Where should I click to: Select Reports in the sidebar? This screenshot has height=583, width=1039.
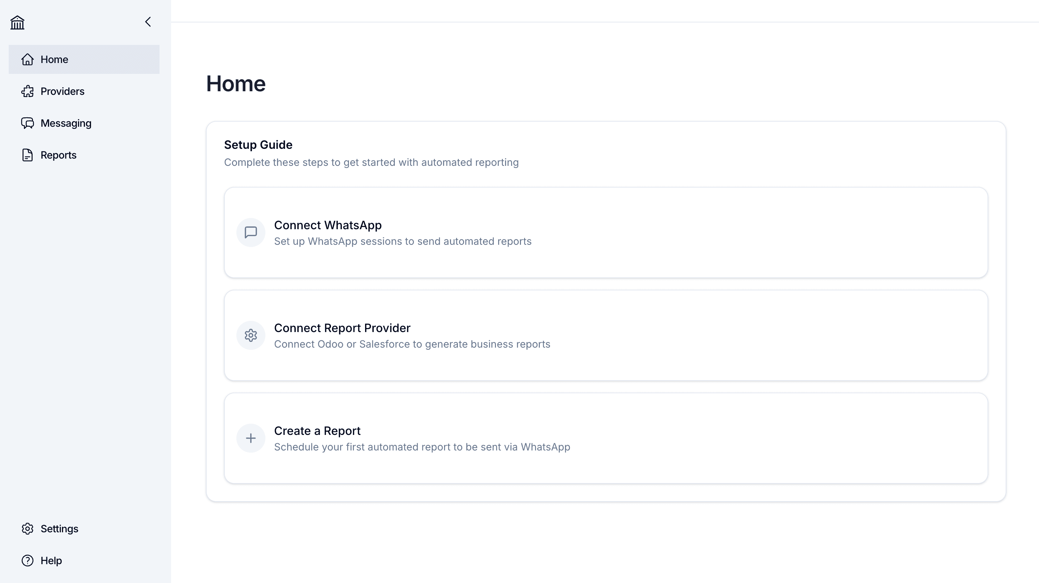pos(58,155)
